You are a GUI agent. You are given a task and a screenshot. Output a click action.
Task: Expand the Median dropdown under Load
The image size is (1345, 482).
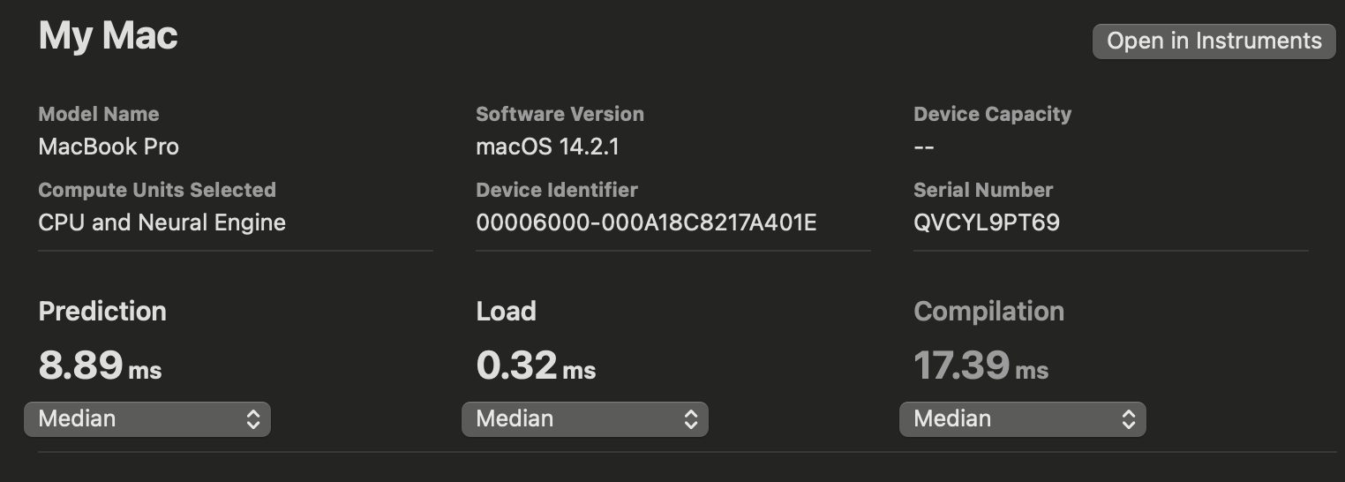[584, 418]
